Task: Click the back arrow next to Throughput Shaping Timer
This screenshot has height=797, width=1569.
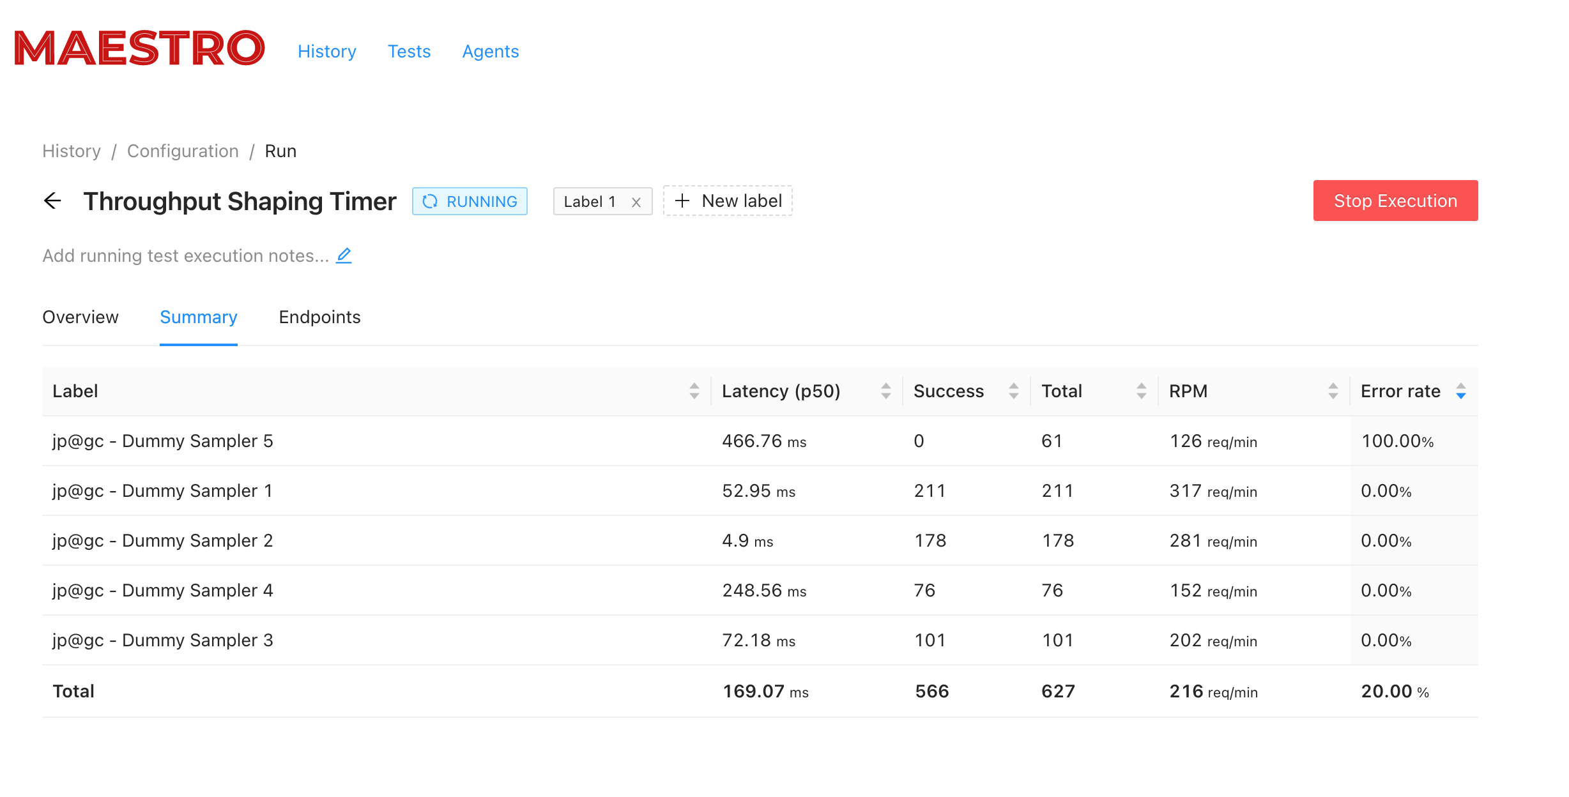Action: tap(52, 201)
